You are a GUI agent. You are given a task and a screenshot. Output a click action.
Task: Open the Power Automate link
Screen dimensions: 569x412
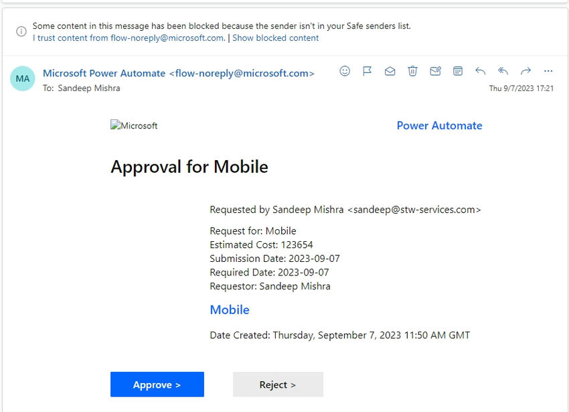pyautogui.click(x=440, y=125)
